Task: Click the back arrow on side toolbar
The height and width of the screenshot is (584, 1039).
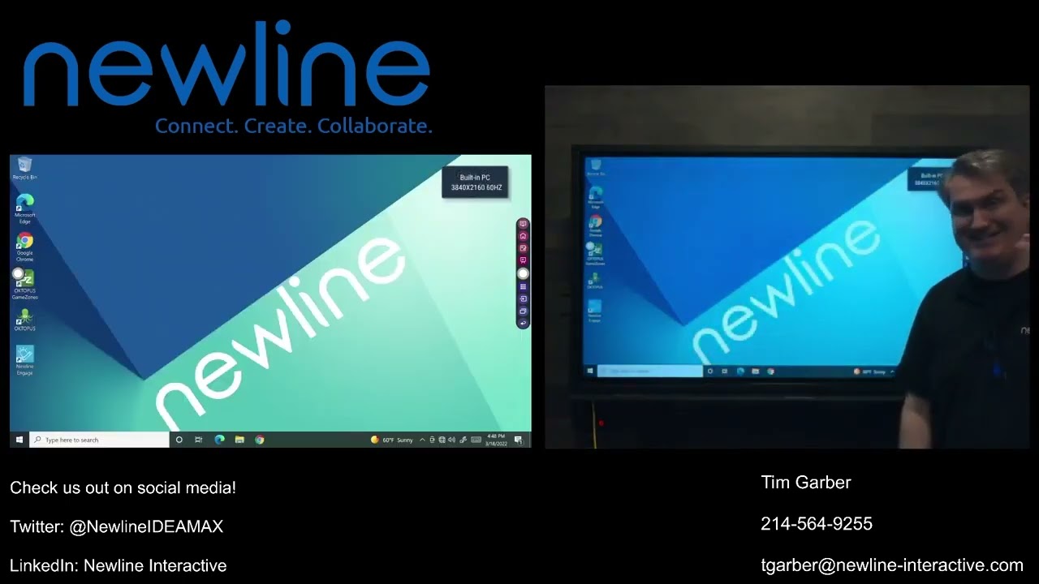Action: click(x=524, y=323)
